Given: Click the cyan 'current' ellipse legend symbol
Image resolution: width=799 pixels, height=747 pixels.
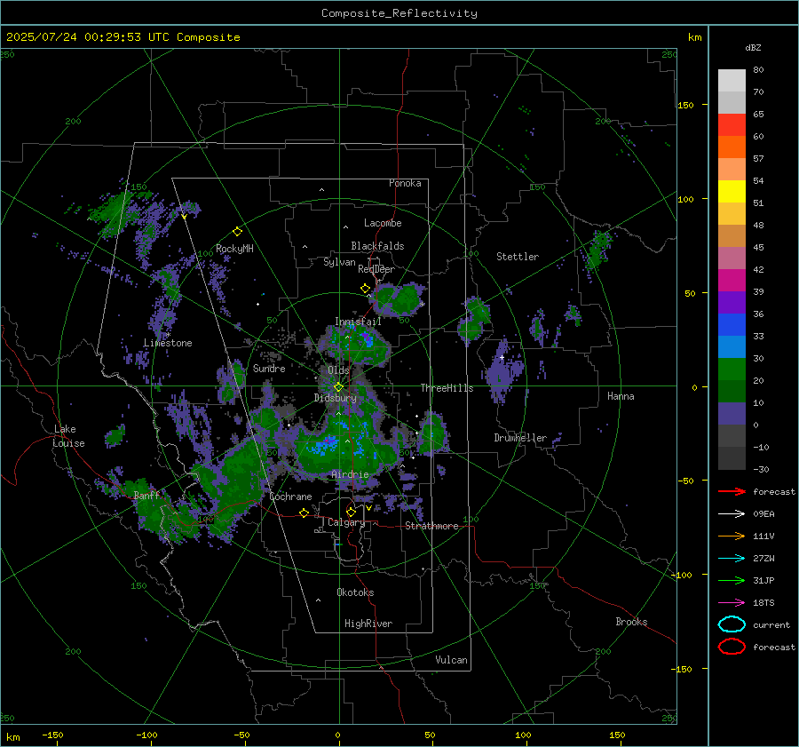Looking at the screenshot, I should pos(732,624).
